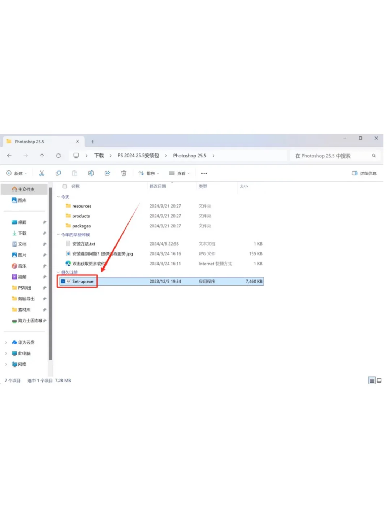The width and height of the screenshot is (390, 521).
Task: Open the 排序 sort dropdown
Action: (x=149, y=173)
